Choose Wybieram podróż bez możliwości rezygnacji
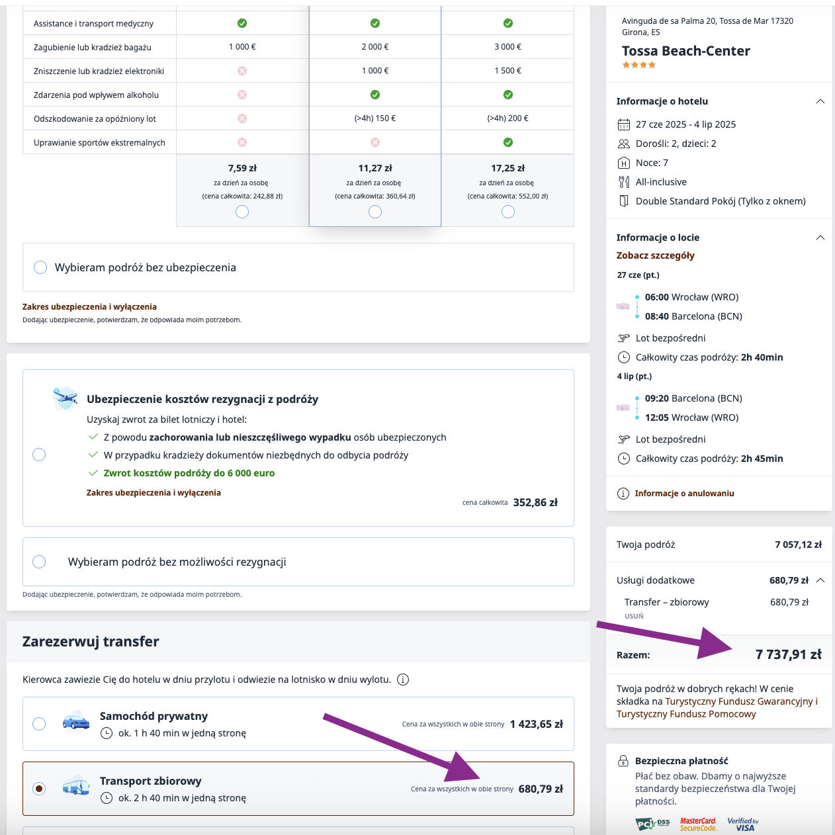This screenshot has height=835, width=835. click(39, 562)
